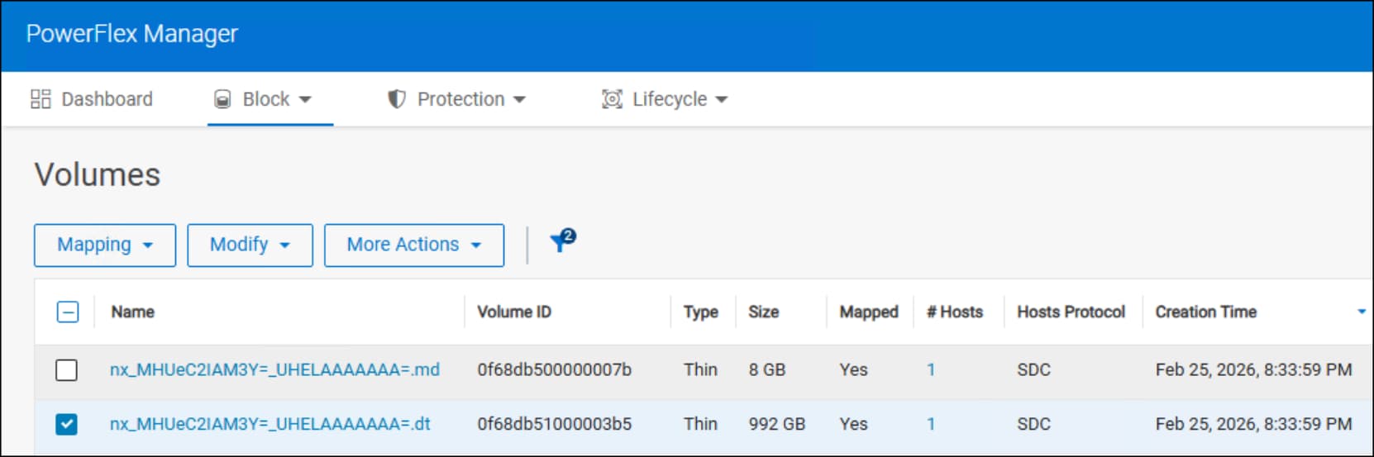
Task: Open the Mapping dropdown button
Action: (105, 245)
